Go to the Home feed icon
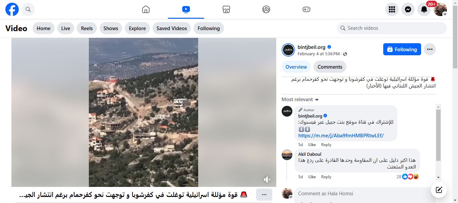458x203 pixels. point(146,9)
